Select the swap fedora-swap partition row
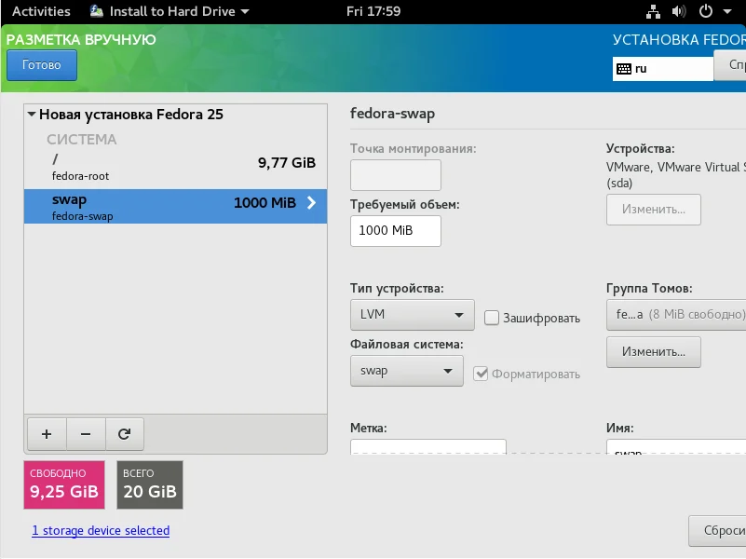Image resolution: width=746 pixels, height=559 pixels. coord(176,207)
